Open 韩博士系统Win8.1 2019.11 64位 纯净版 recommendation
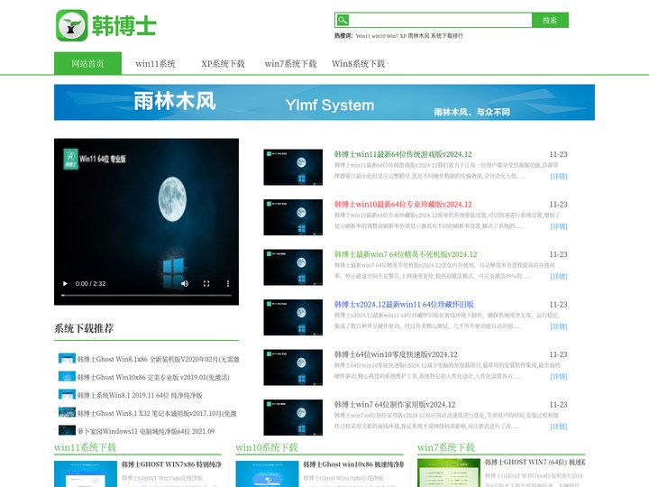The height and width of the screenshot is (487, 649). pos(140,396)
